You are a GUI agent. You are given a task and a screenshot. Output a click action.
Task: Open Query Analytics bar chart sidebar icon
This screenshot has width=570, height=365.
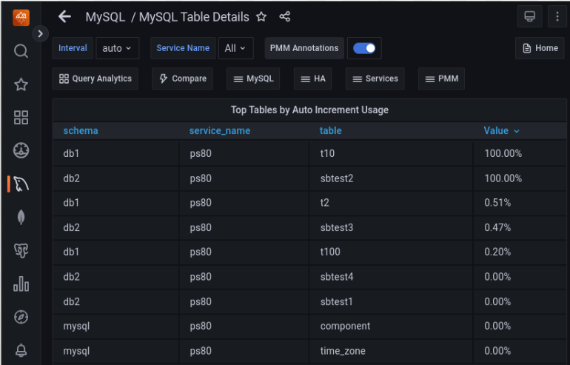(21, 284)
